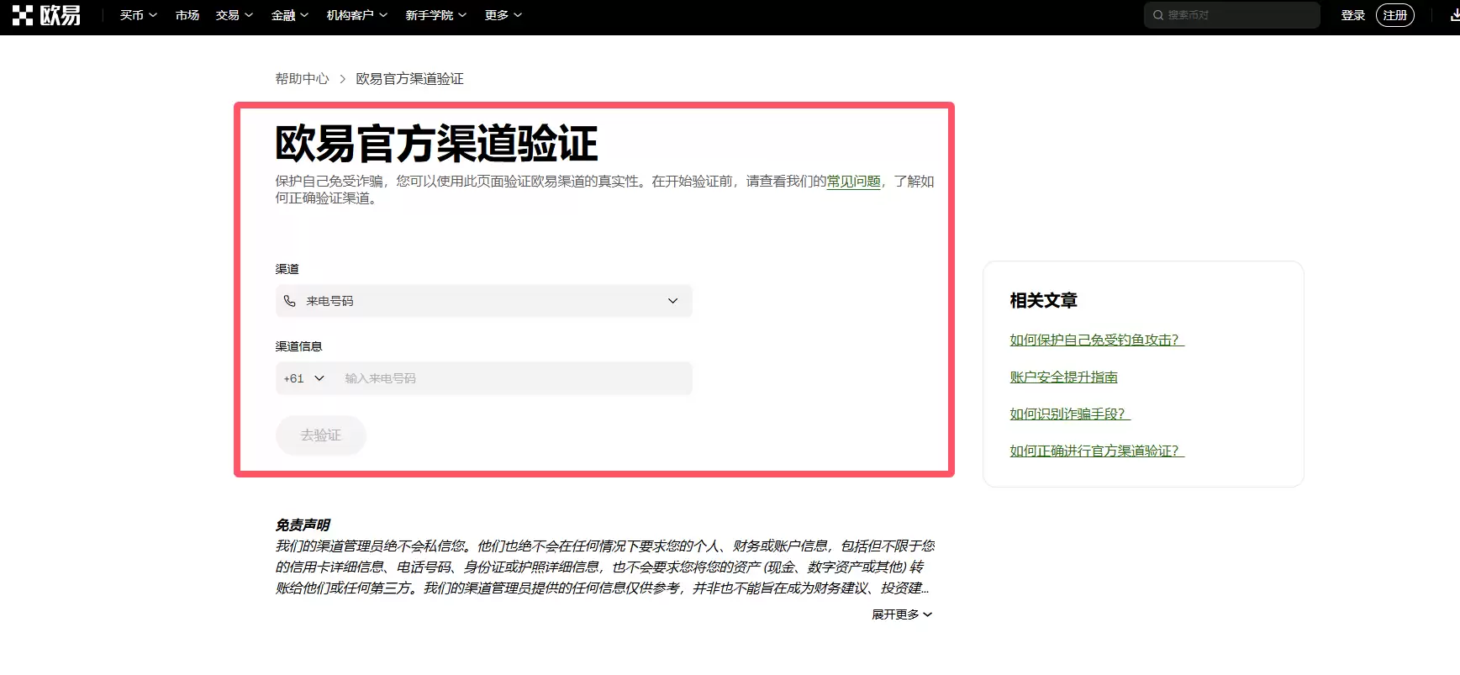Click the 登录 link
The image size is (1460, 675).
coord(1353,15)
